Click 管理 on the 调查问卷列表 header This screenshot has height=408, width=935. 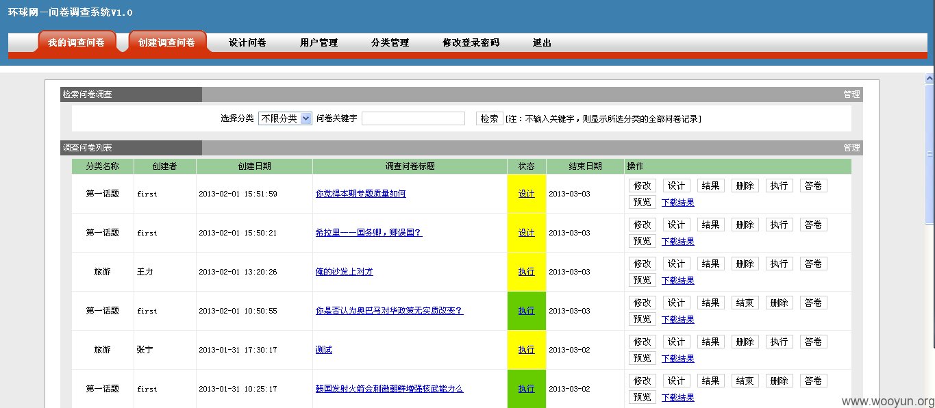pos(851,147)
